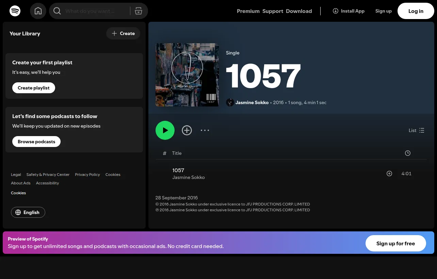Click the Create playlist button
Viewport: 437px width, 279px height.
click(34, 88)
